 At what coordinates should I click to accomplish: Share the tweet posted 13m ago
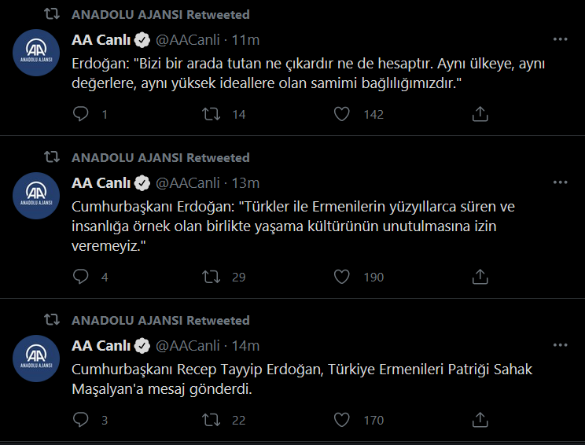click(x=479, y=277)
